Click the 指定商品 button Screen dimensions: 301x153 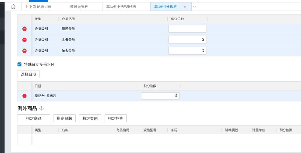point(34,118)
